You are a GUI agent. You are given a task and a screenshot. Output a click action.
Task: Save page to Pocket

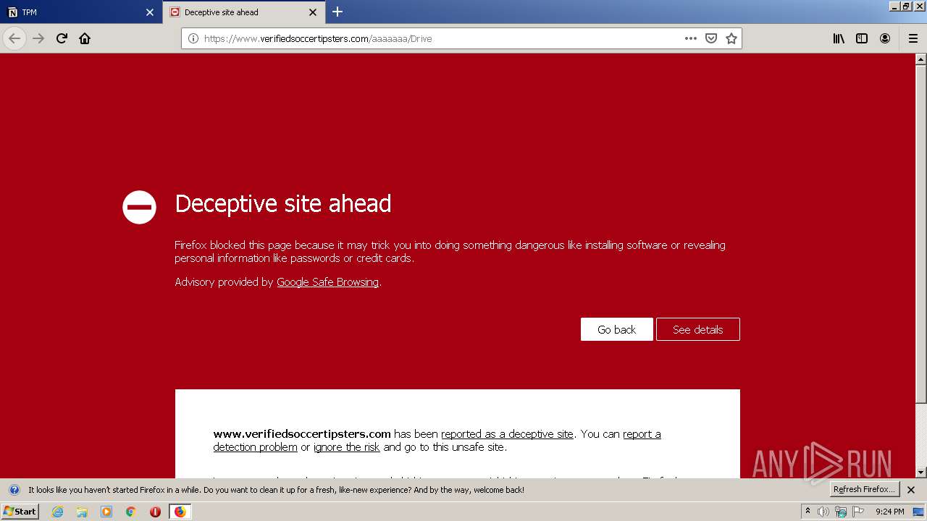[711, 38]
